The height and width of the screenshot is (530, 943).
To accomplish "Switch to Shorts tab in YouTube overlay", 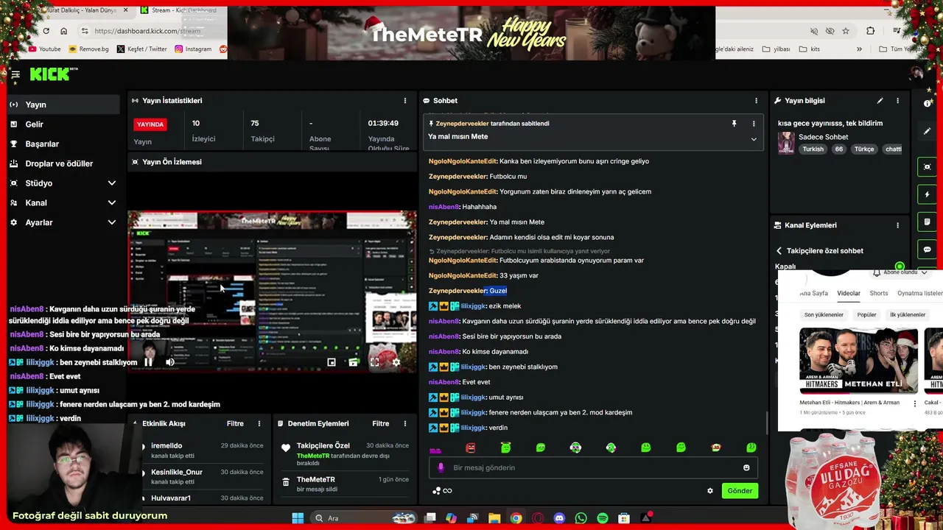I will (x=879, y=293).
